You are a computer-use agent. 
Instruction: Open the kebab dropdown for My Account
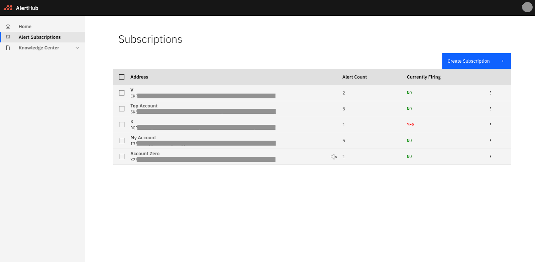pyautogui.click(x=490, y=141)
